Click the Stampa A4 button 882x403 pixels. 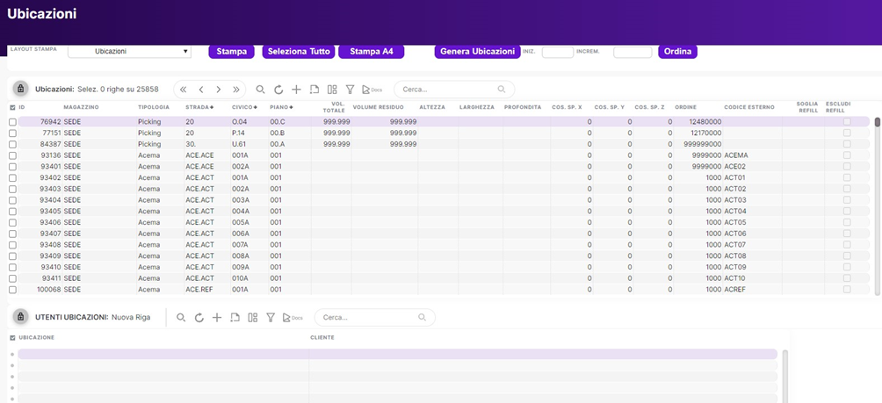point(372,52)
